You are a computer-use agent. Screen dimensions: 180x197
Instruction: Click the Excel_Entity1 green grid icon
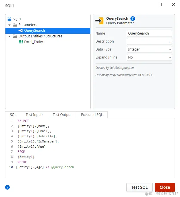pyautogui.click(x=21, y=42)
